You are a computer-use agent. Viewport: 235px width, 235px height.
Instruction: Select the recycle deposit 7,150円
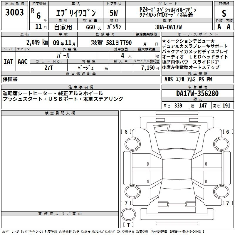pyautogui.click(x=150, y=68)
